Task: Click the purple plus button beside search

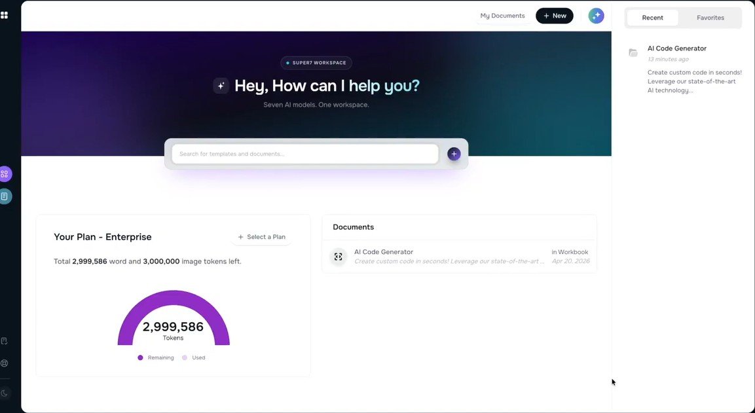Action: click(x=454, y=154)
